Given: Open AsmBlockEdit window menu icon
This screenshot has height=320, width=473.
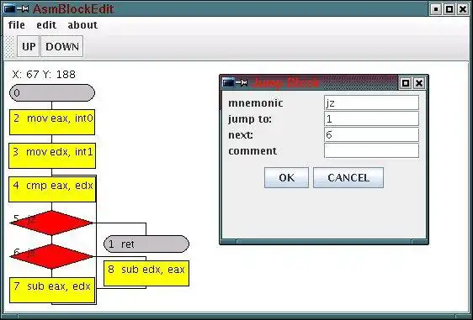Looking at the screenshot, I should (x=9, y=8).
